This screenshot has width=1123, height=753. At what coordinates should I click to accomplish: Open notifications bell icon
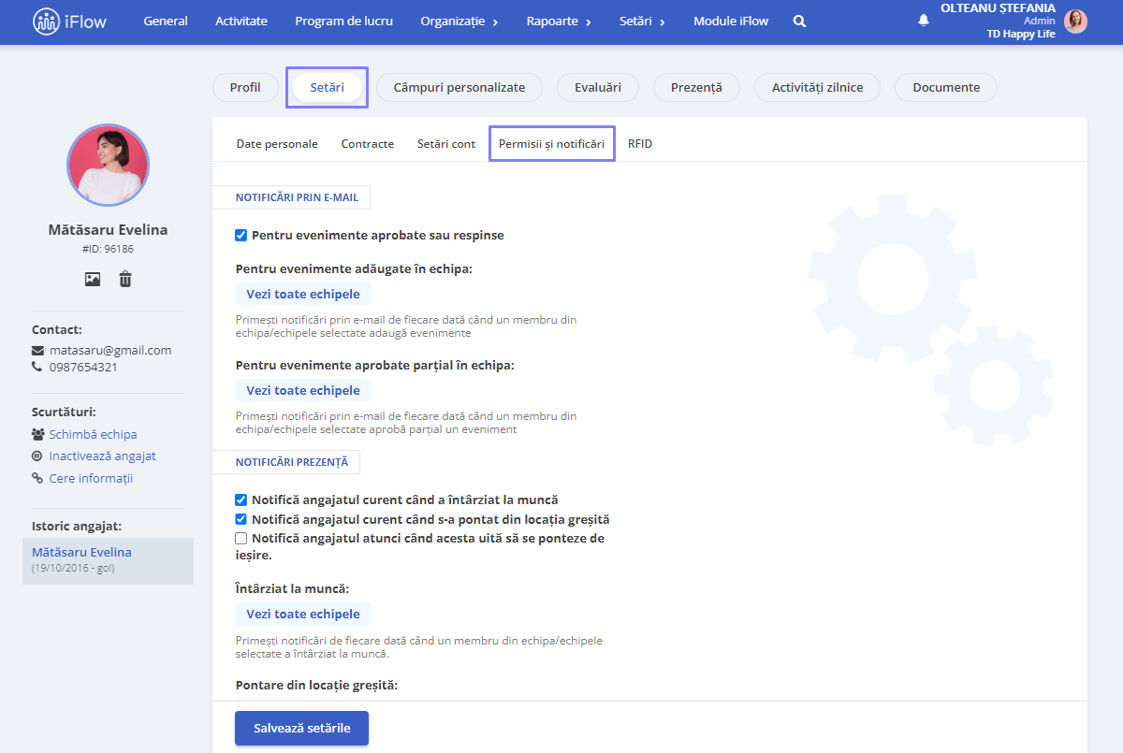tap(924, 20)
